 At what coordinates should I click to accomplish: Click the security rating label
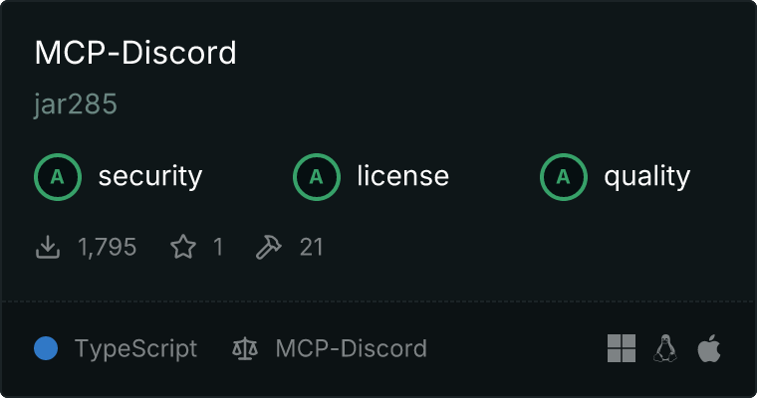coord(150,176)
